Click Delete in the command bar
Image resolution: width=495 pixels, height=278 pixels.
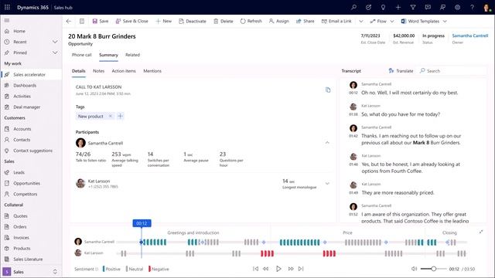click(224, 21)
